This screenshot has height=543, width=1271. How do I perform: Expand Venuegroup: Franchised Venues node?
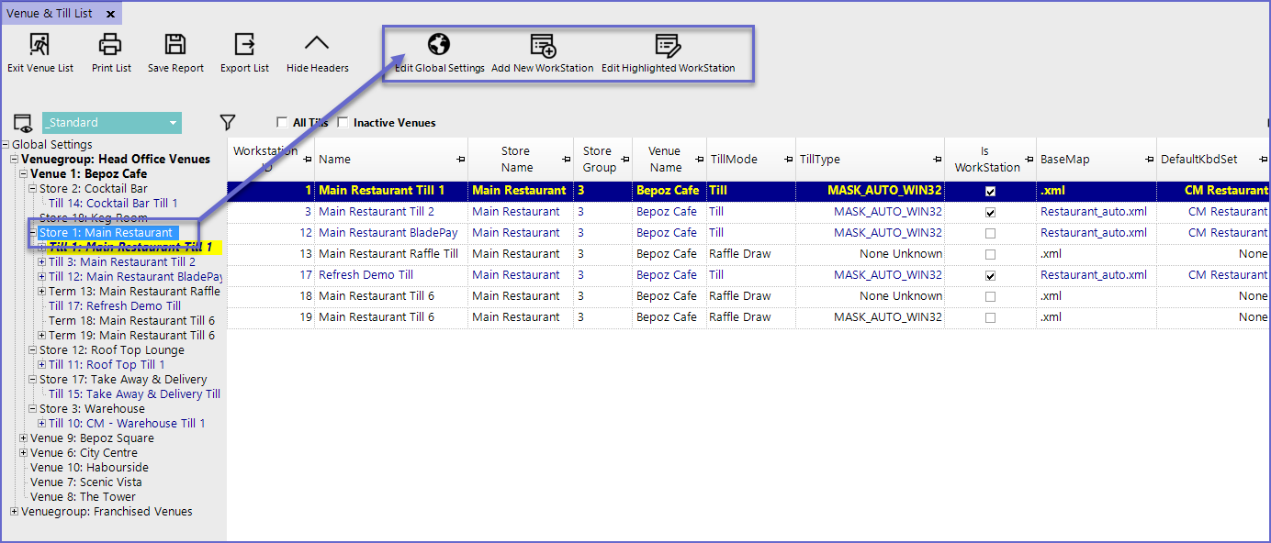(14, 512)
